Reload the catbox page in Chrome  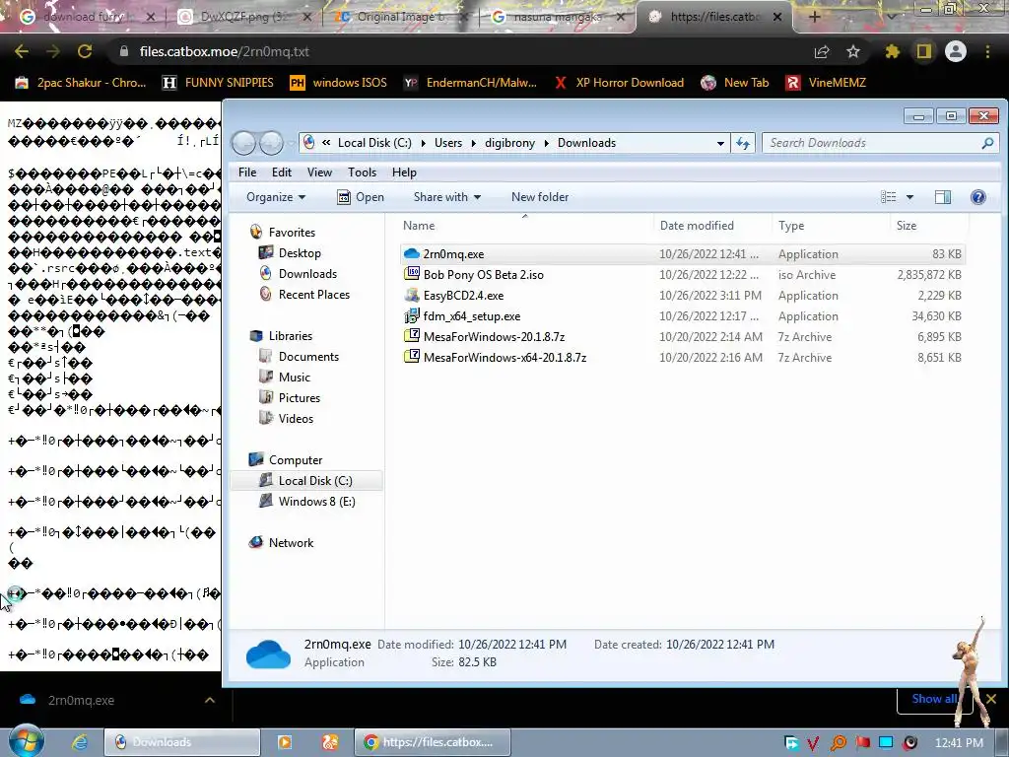coord(85,51)
